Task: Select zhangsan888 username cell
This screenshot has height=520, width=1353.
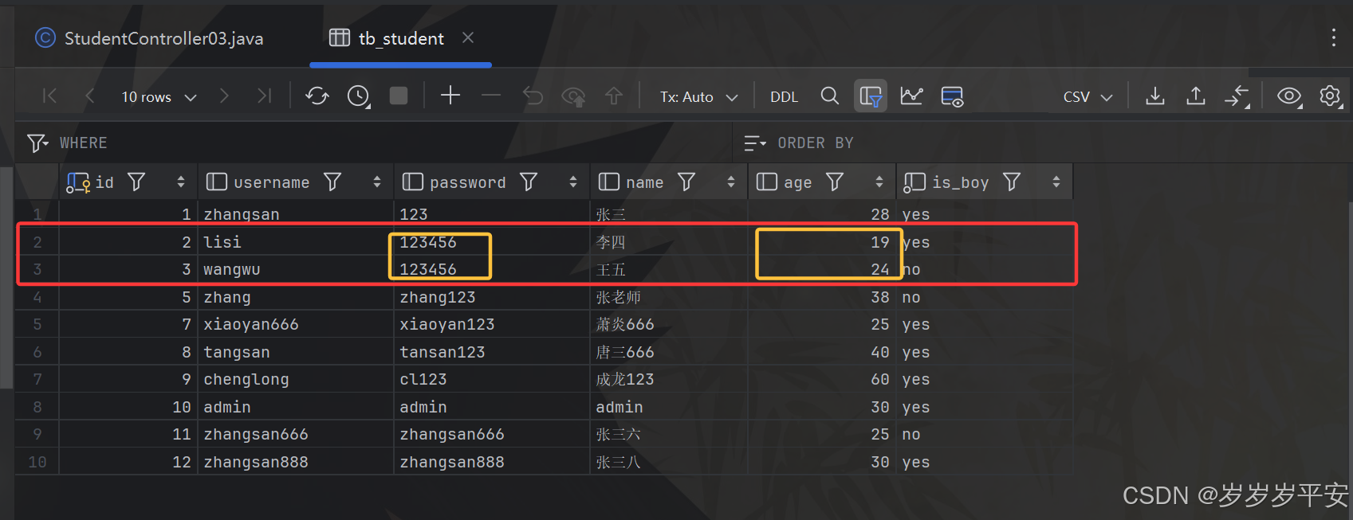Action: (296, 462)
